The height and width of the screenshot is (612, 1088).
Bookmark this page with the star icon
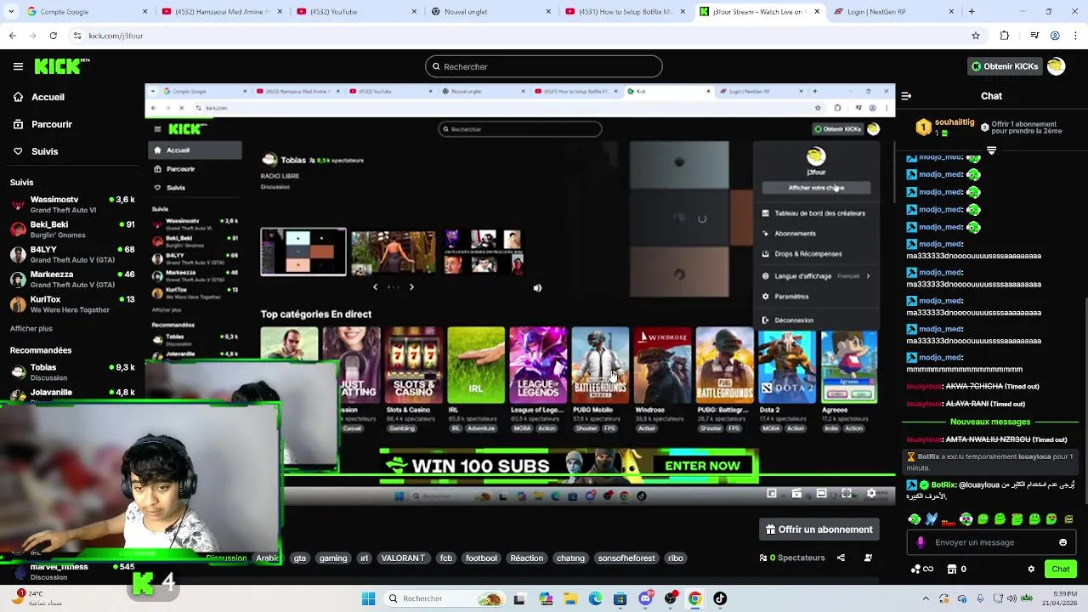[x=976, y=36]
